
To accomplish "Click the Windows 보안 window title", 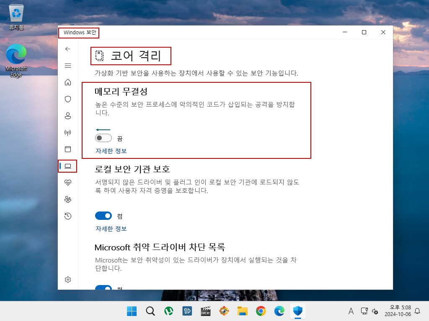I will [80, 33].
